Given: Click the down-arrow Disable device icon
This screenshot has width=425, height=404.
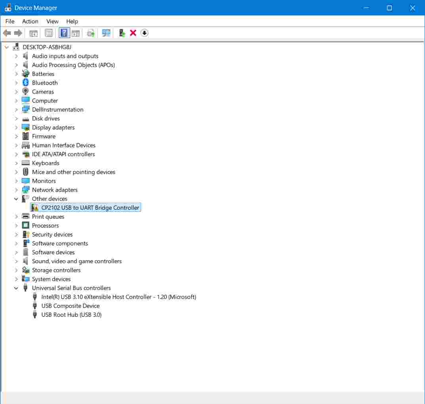Looking at the screenshot, I should point(145,33).
